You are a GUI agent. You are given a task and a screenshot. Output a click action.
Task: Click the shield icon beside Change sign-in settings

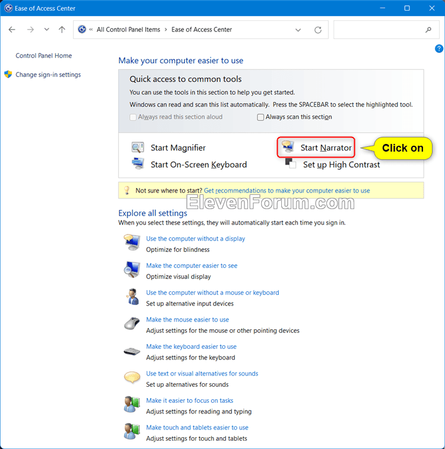[x=8, y=75]
